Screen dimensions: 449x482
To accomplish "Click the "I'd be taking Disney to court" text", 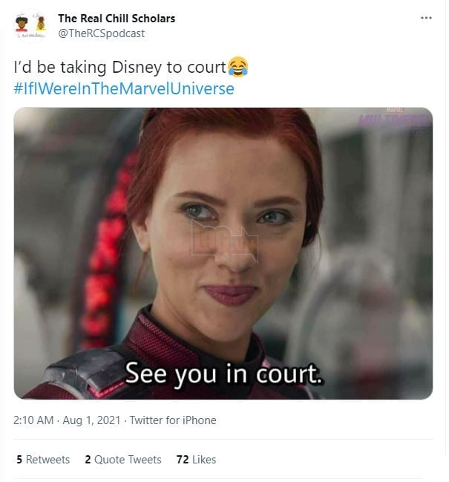I will click(x=119, y=68).
